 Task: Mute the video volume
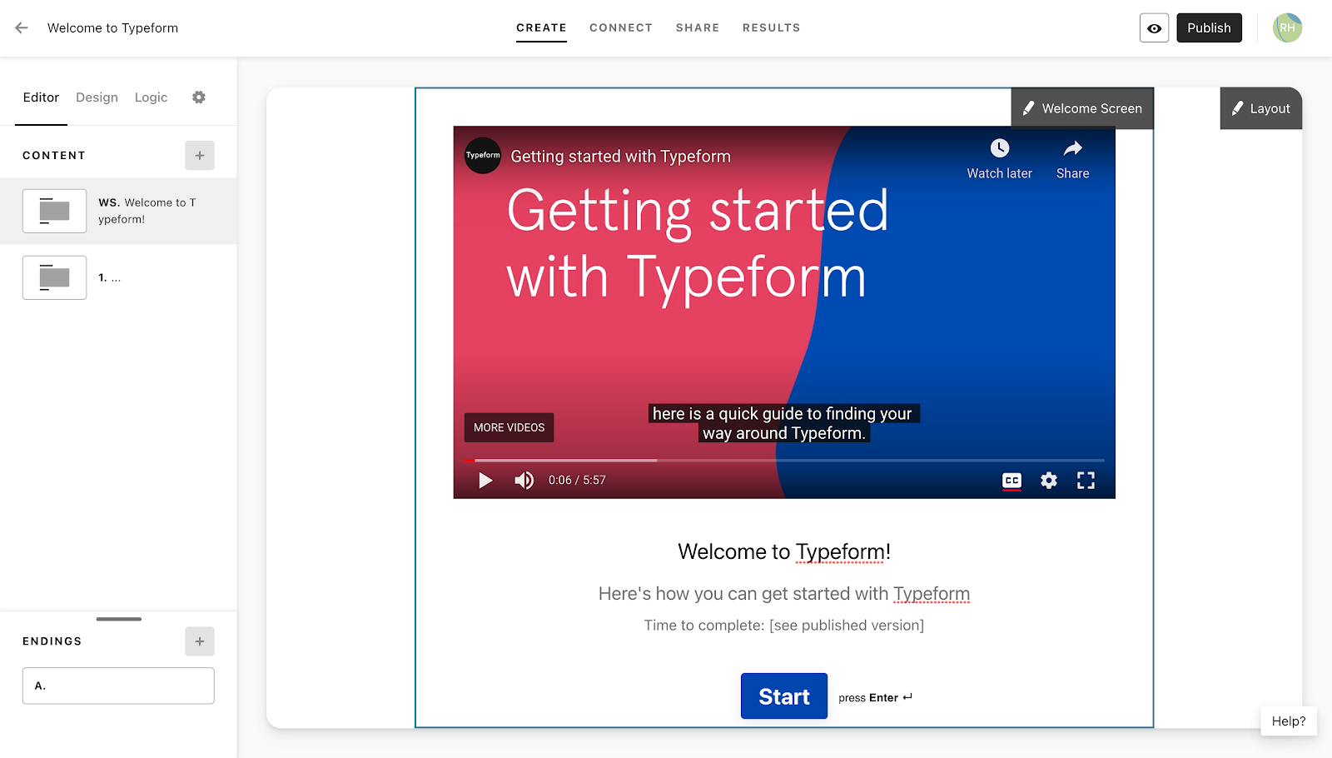tap(524, 481)
